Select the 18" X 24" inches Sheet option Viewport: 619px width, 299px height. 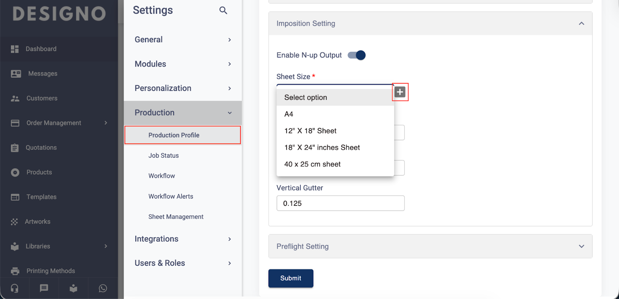click(x=322, y=147)
